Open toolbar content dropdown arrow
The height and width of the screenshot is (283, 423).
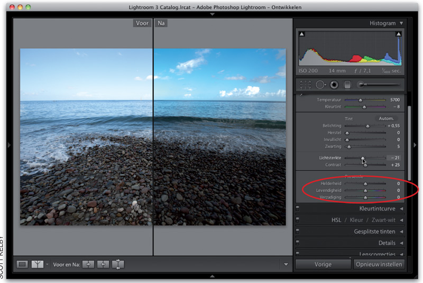coord(286,264)
